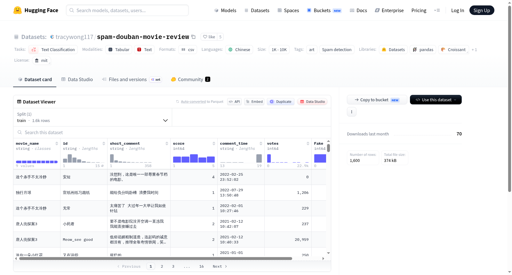This screenshot has height=275, width=512.
Task: Click the Hugging Face logo
Action: click(x=36, y=10)
